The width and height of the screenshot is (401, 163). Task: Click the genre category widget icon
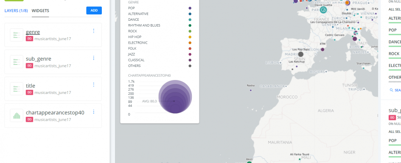17,35
